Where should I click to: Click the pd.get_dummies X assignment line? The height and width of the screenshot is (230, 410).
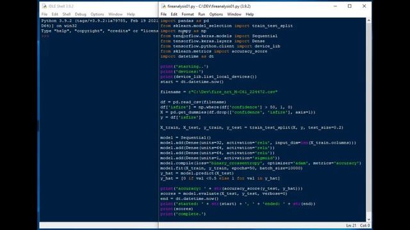(x=238, y=112)
